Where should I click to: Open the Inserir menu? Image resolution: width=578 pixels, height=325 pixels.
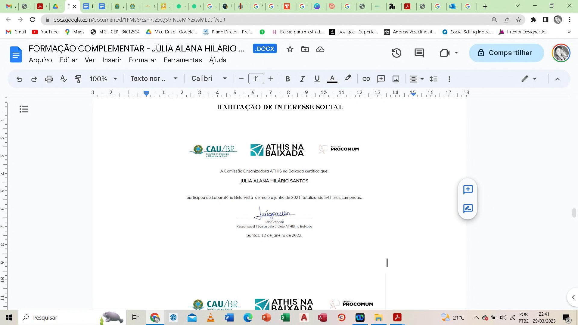coord(112,60)
